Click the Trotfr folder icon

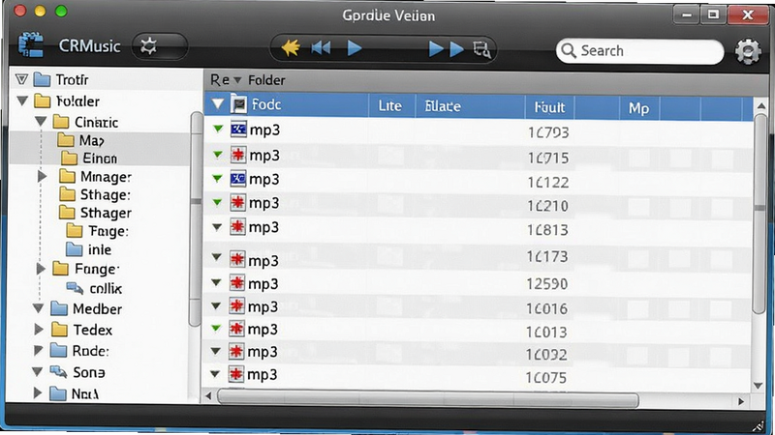(x=42, y=79)
